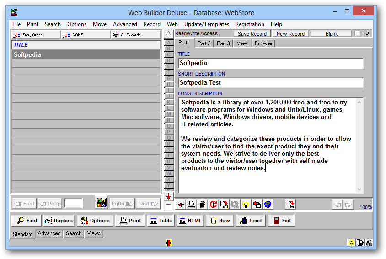The height and width of the screenshot is (259, 386).
Task: Open the File menu
Action: [x=16, y=24]
